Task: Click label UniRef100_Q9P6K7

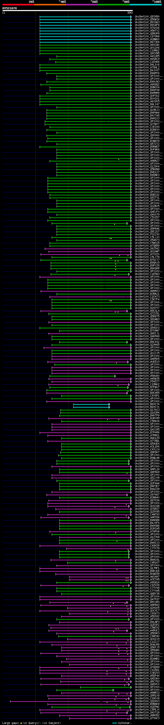Action: pos(147,452)
